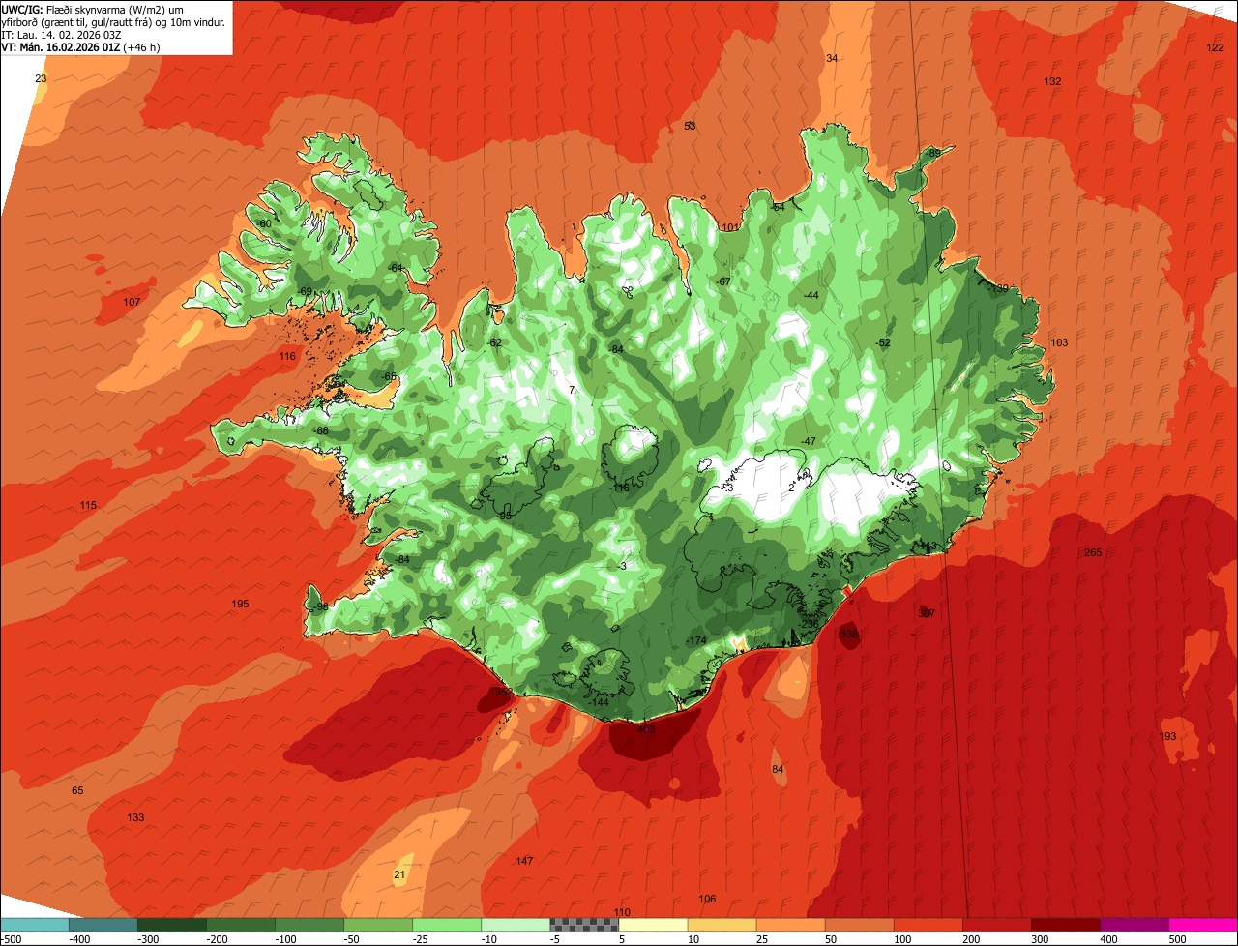Click the '-60' value in the Westfjords
This screenshot has width=1238, height=946.
coord(264,223)
